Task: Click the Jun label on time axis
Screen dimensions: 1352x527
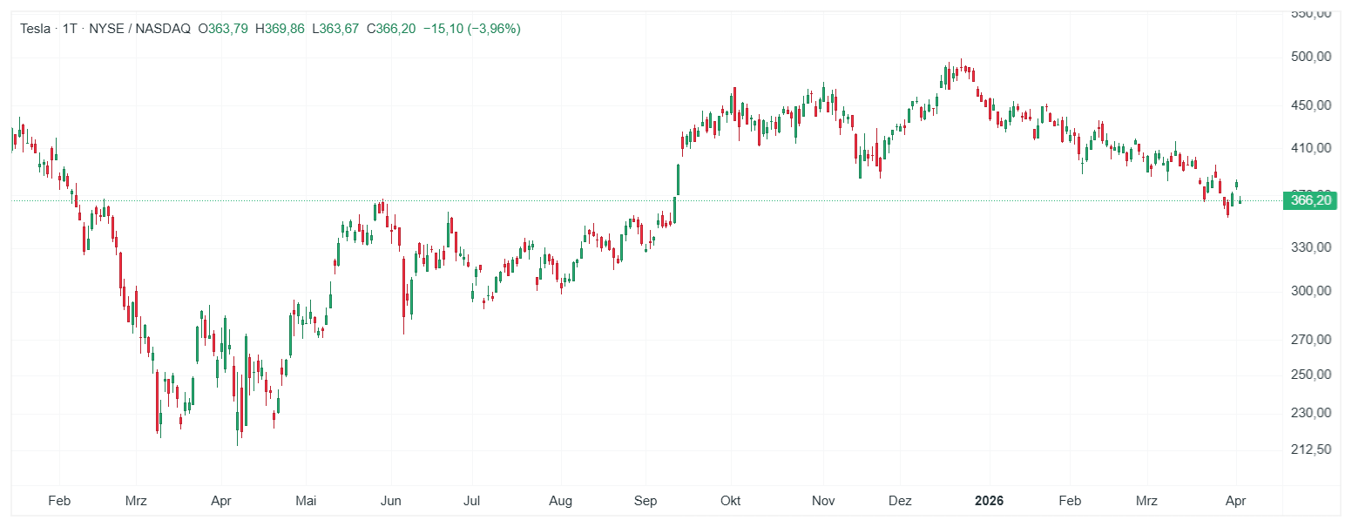Action: click(x=391, y=501)
